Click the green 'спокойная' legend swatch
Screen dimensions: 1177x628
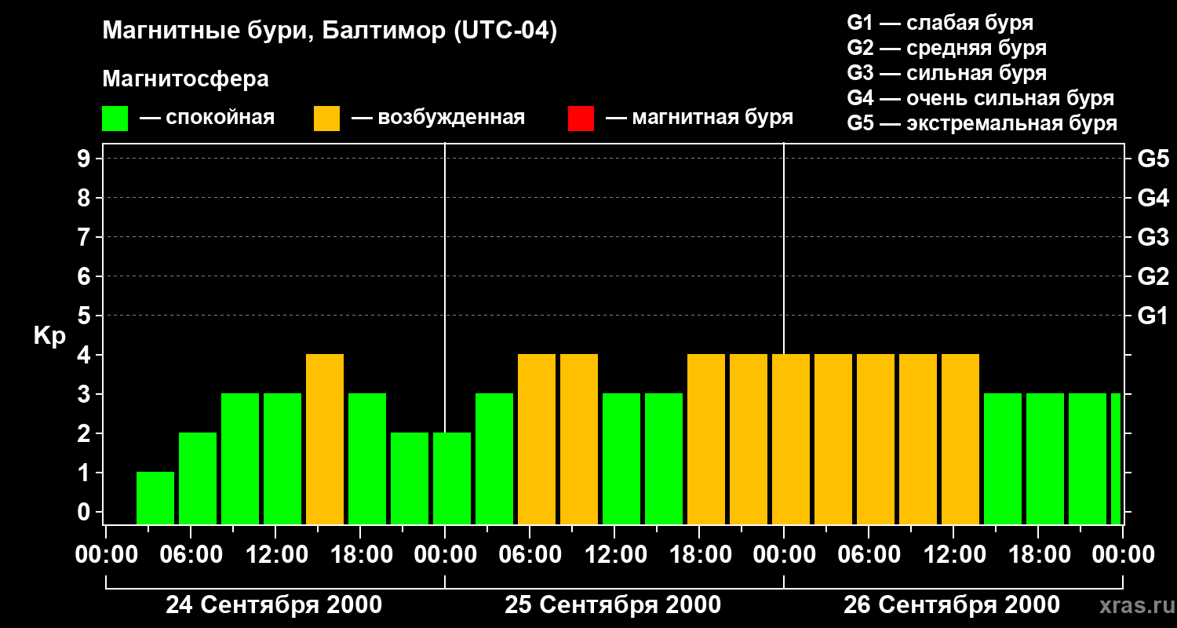point(115,119)
